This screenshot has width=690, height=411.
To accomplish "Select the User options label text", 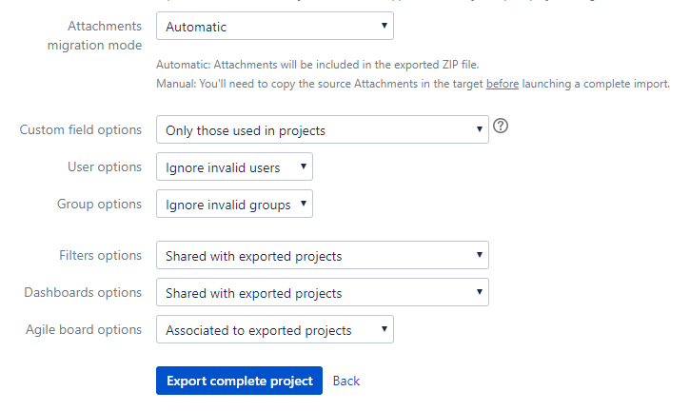I will coord(105,167).
